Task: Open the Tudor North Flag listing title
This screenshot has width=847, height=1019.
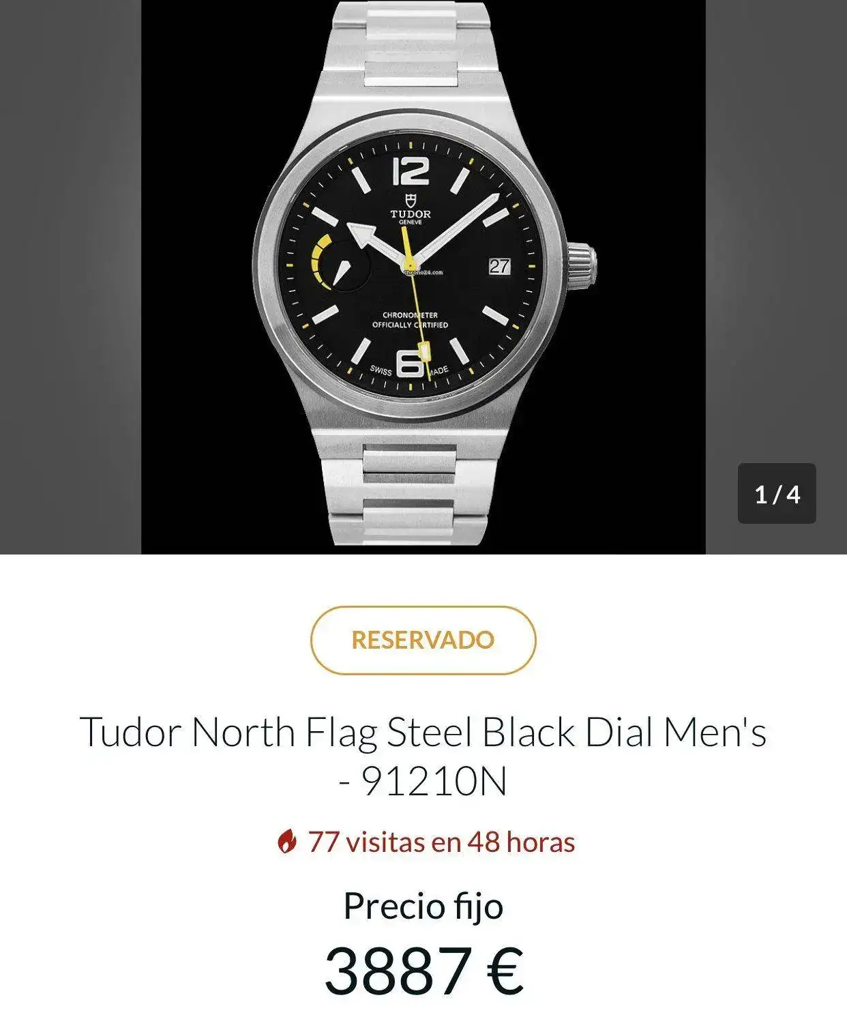Action: point(423,756)
